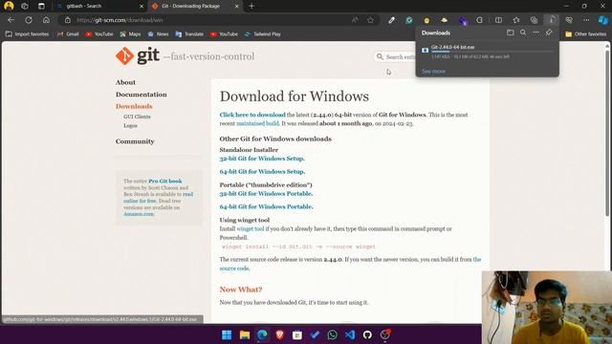Open the Amazon.com link
Image resolution: width=612 pixels, height=344 pixels.
[139, 214]
